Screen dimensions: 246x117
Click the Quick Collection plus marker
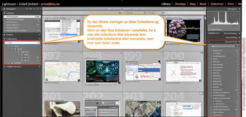click(20, 25)
